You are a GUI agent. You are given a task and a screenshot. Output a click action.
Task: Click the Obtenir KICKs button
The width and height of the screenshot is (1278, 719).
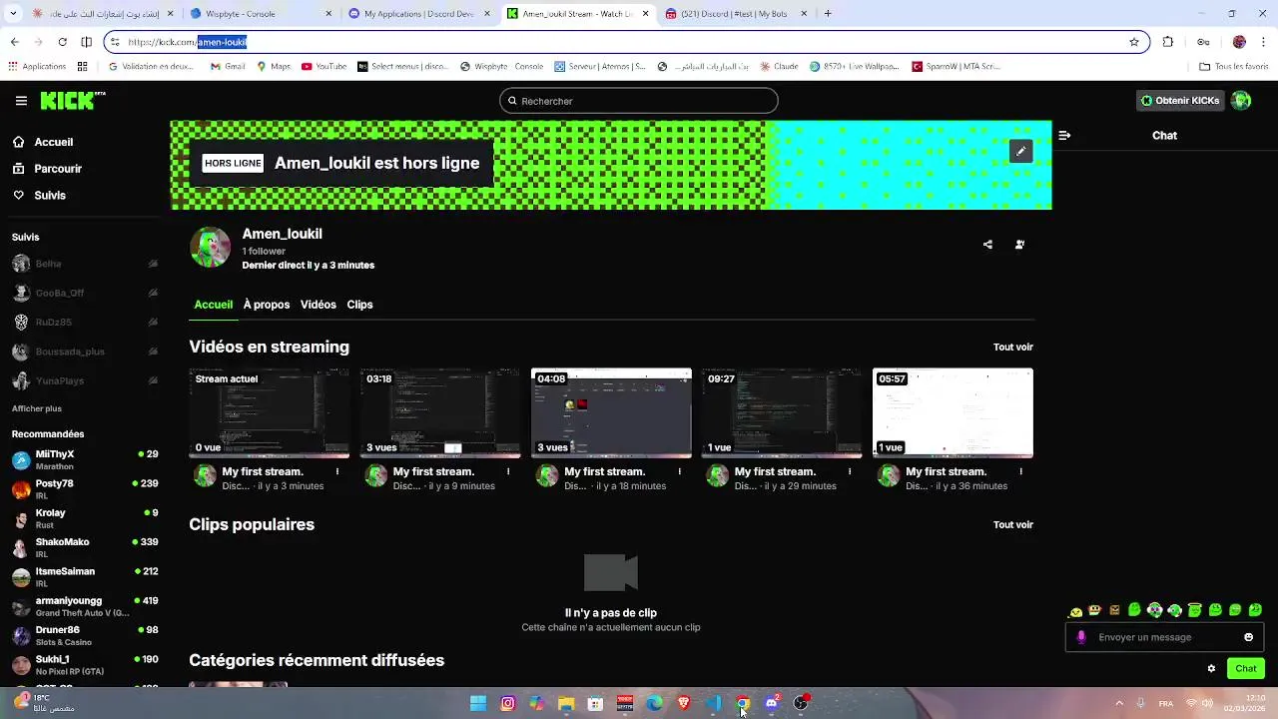click(1180, 101)
